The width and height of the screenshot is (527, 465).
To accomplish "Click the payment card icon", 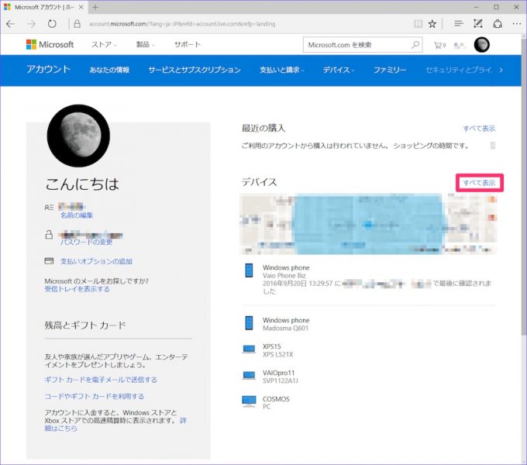I will click(49, 260).
